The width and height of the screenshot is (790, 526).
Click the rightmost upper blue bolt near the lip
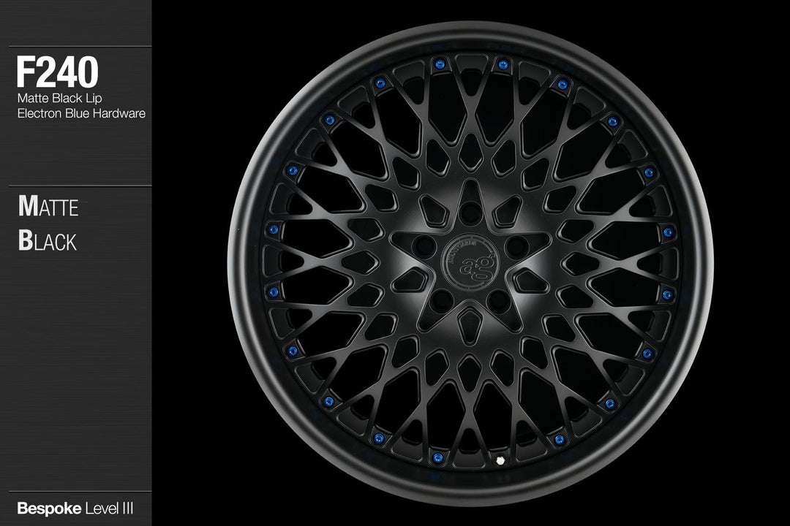point(668,232)
